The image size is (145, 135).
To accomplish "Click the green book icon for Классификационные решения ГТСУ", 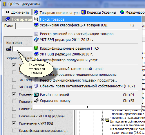I will 36,48.
